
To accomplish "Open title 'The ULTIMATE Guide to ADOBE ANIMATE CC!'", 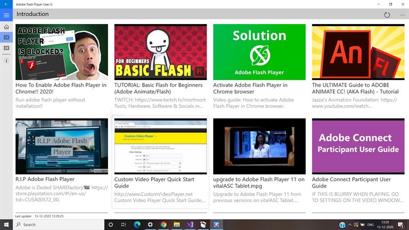I will point(355,88).
